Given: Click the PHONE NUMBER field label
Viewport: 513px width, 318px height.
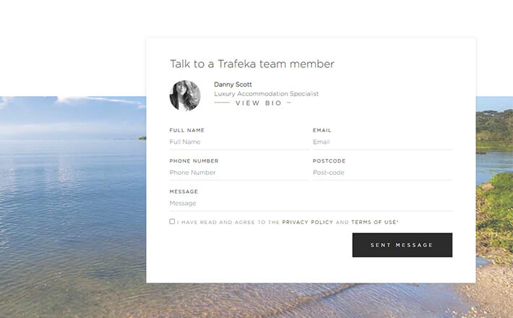Looking at the screenshot, I should point(194,161).
